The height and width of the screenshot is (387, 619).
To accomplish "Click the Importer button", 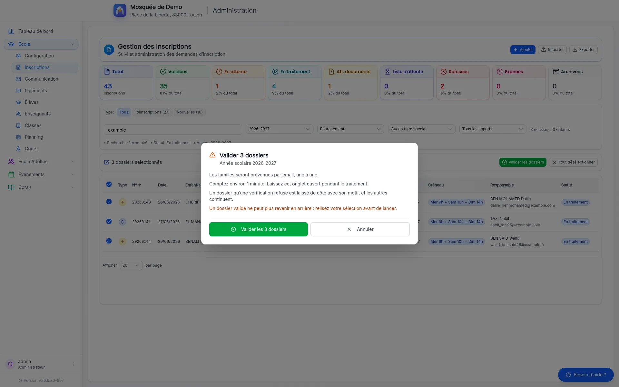I will (552, 50).
